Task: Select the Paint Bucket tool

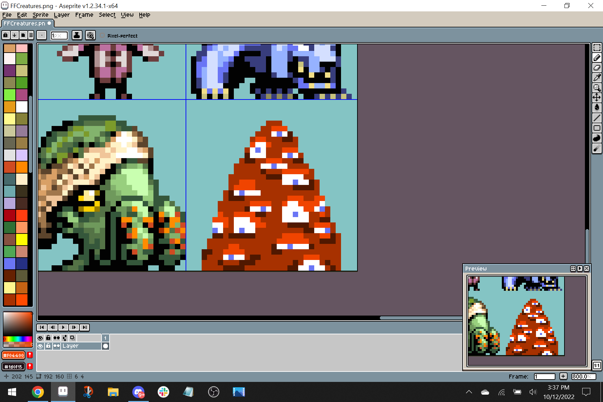Action: (597, 108)
